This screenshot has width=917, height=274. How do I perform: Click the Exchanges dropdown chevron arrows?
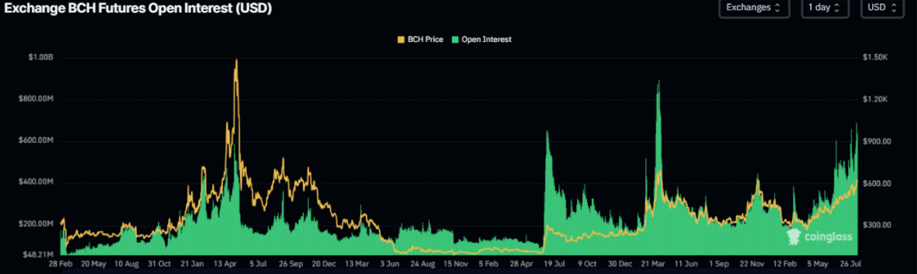(x=778, y=8)
